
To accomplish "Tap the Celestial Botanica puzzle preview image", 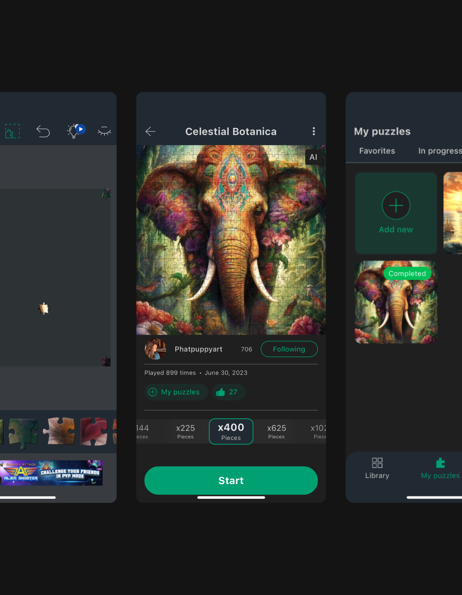I will click(x=231, y=240).
